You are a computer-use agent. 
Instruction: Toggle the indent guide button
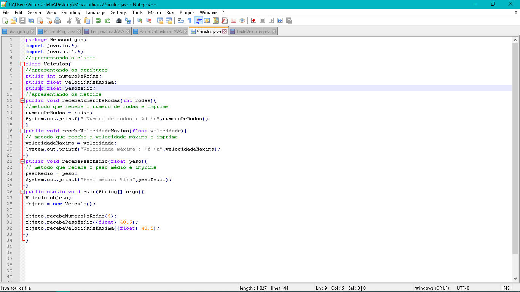tap(198, 21)
